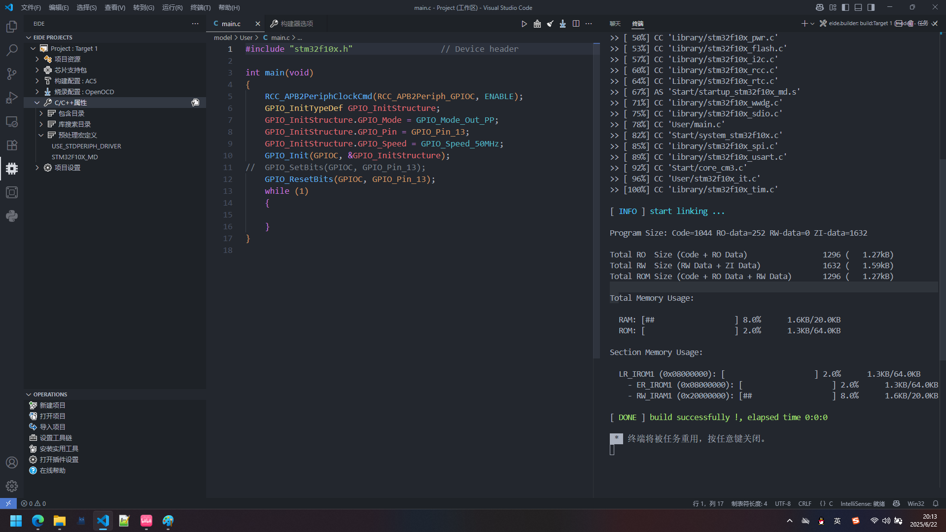Screen dimensions: 946x532
Task: Open the Python icon in activity bar
Action: 12,216
